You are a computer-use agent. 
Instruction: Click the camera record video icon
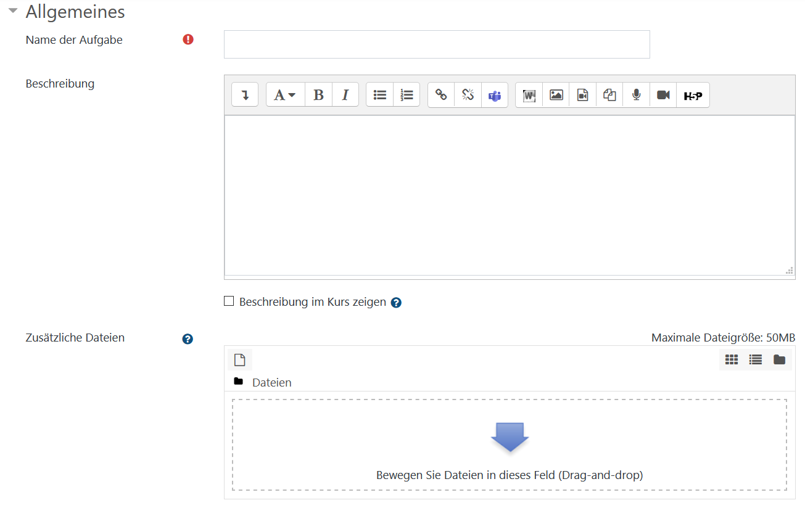click(x=663, y=95)
